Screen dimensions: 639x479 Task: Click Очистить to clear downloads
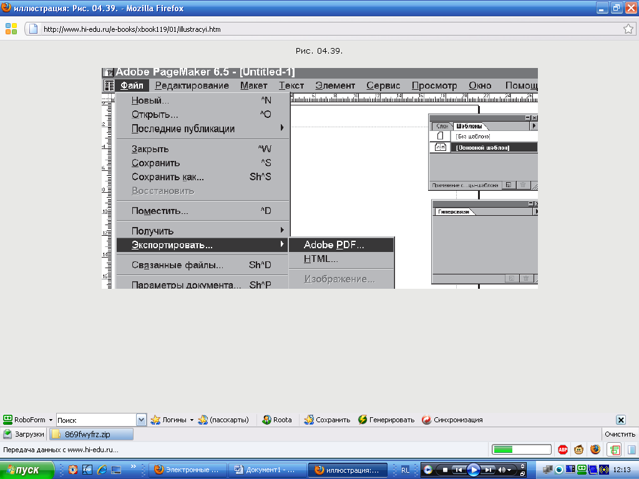tap(620, 434)
